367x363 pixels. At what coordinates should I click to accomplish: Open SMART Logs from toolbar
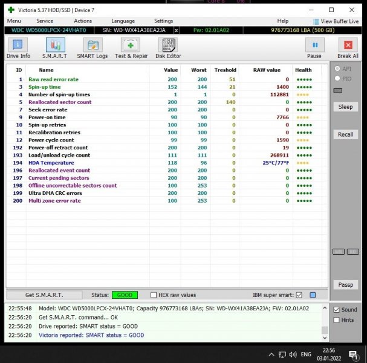coord(93,48)
